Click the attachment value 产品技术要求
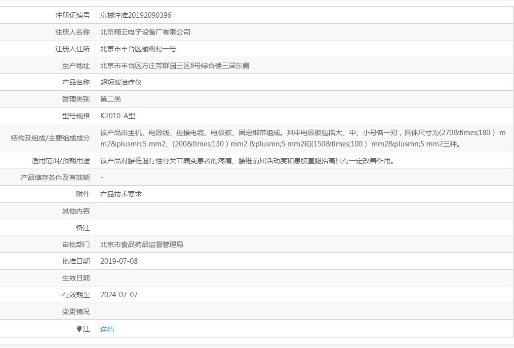 tap(121, 195)
